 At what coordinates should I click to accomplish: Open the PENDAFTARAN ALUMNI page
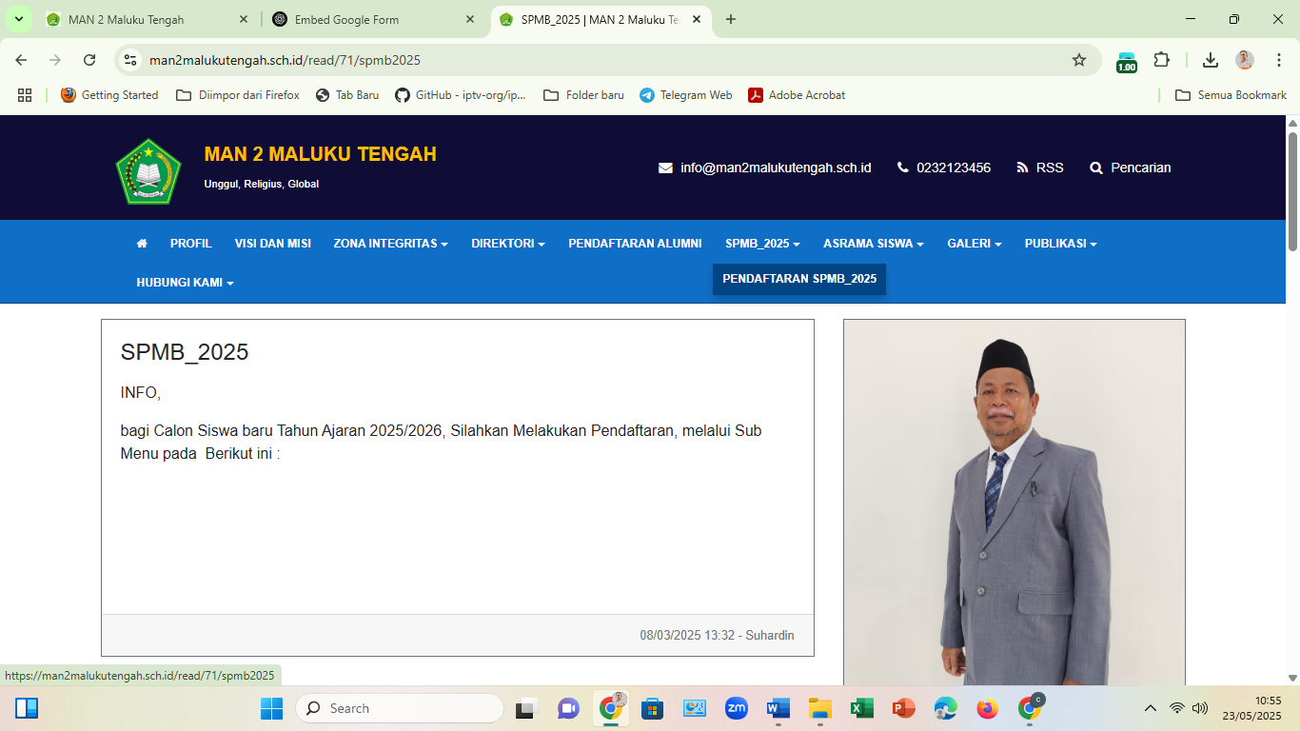[635, 244]
